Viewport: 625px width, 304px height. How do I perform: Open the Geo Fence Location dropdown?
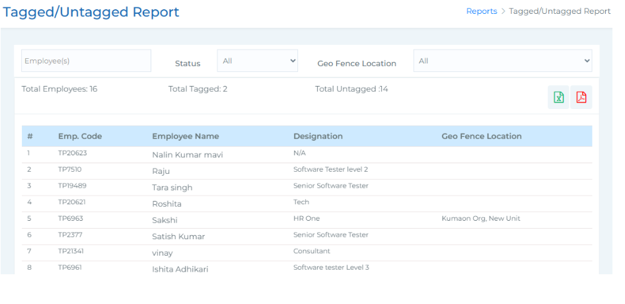click(503, 61)
